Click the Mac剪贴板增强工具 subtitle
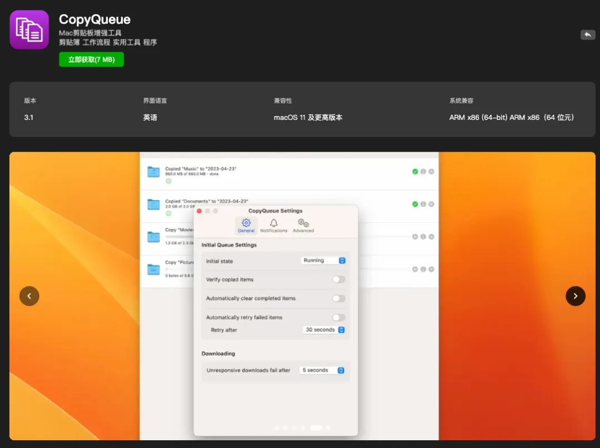The image size is (600, 448). pyautogui.click(x=91, y=33)
